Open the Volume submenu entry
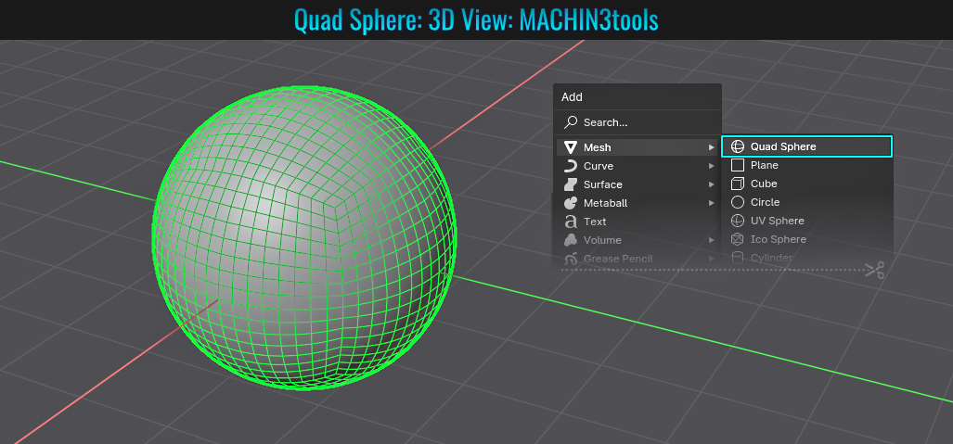 637,240
